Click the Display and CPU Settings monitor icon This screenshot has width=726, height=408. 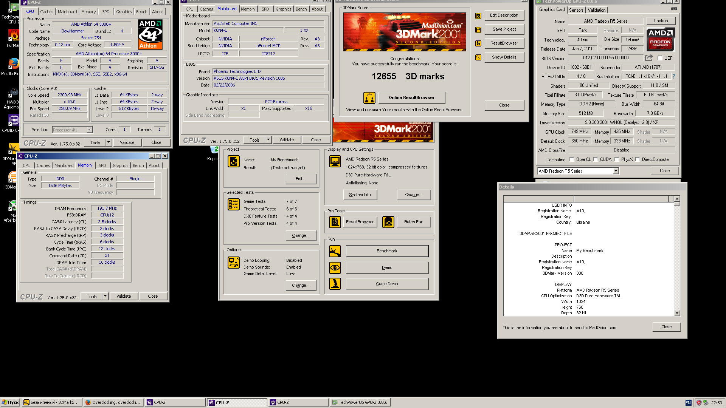click(335, 161)
